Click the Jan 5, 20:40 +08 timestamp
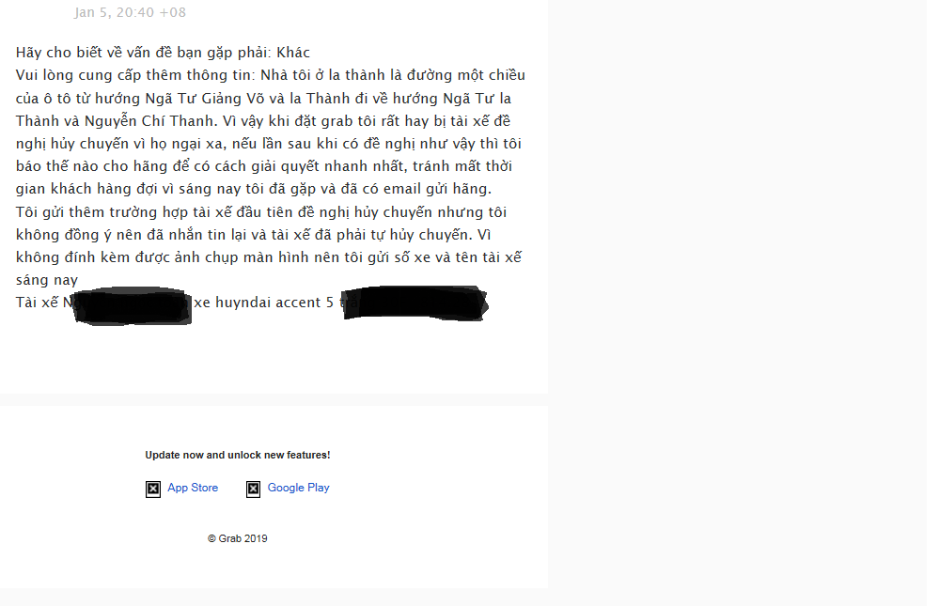Image resolution: width=939 pixels, height=606 pixels. pos(130,12)
